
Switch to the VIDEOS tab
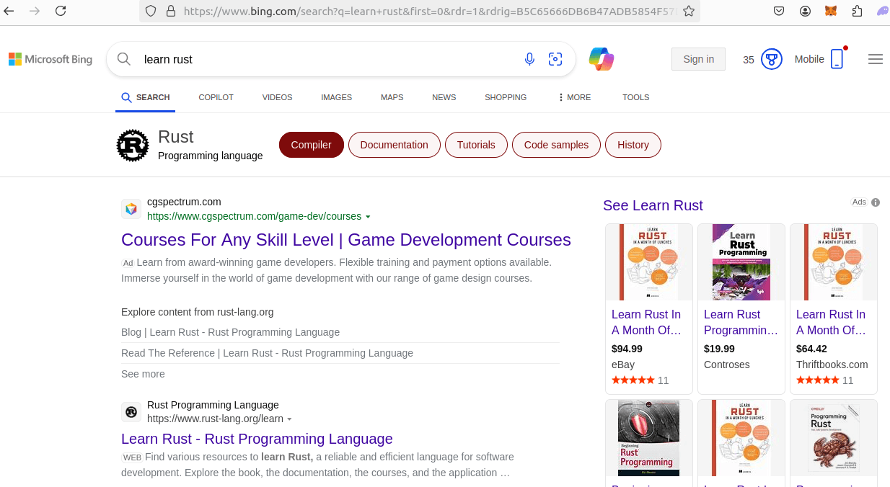(x=277, y=97)
